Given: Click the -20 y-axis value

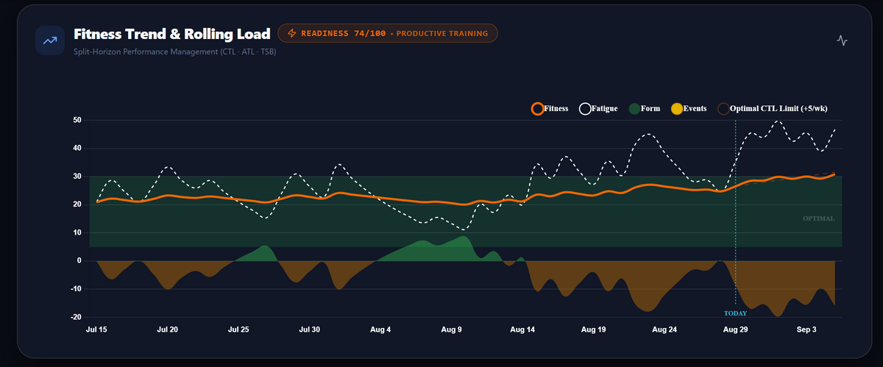Looking at the screenshot, I should (x=76, y=317).
